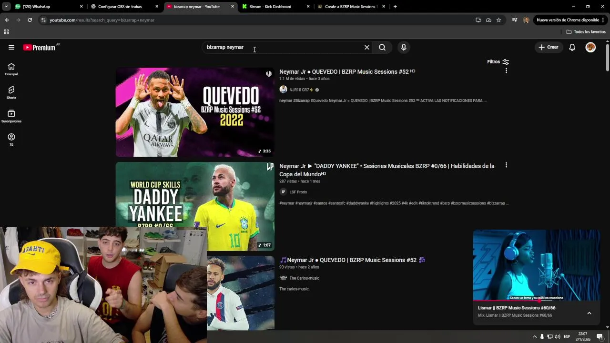
Task: Seek on the miniplayer red progress bar
Action: tap(537, 301)
